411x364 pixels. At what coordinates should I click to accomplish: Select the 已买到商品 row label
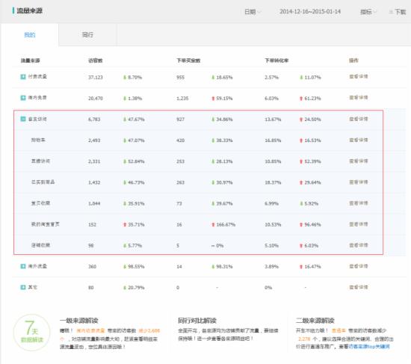(43, 182)
